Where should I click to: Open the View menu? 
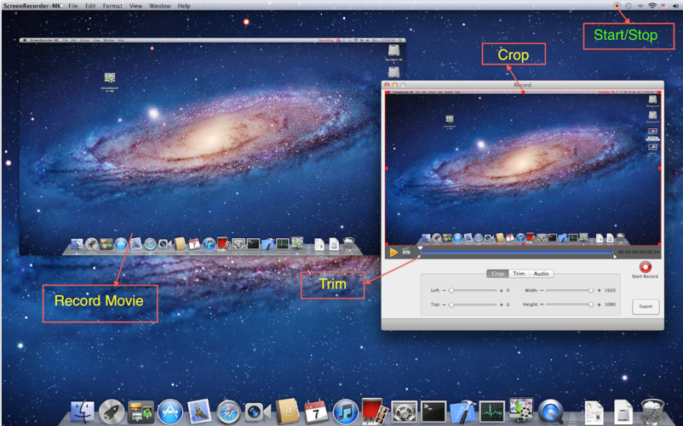pyautogui.click(x=135, y=6)
